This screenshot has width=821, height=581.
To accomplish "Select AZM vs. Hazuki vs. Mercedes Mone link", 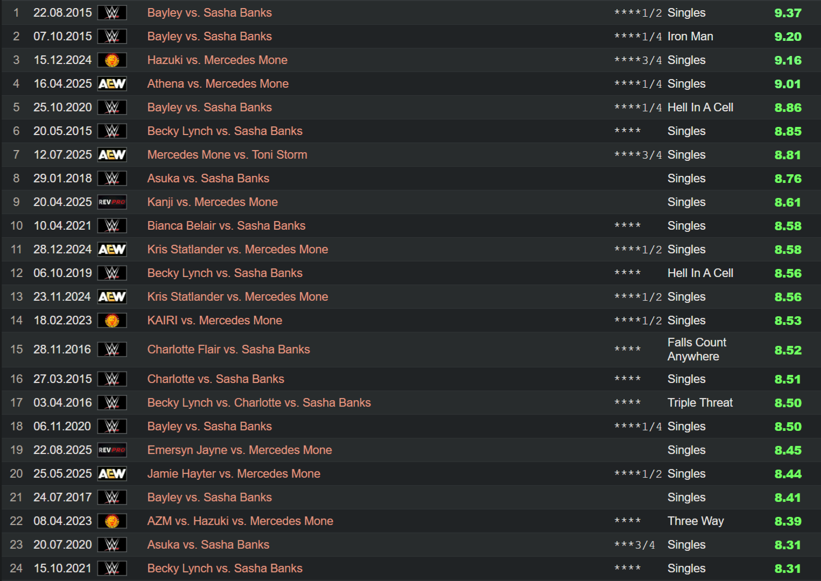I will pos(240,521).
